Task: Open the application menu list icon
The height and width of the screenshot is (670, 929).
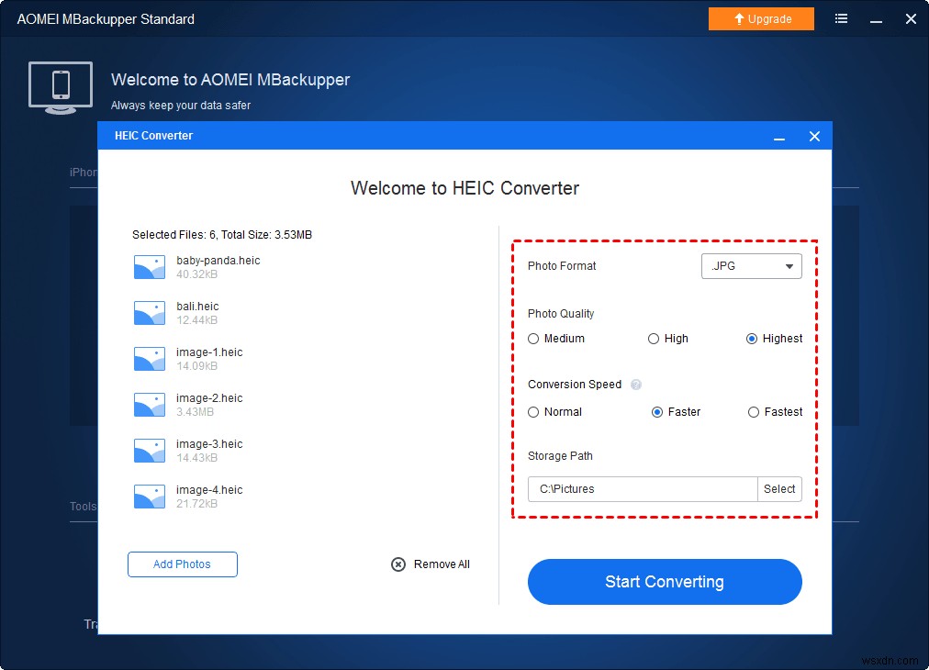Action: tap(841, 18)
